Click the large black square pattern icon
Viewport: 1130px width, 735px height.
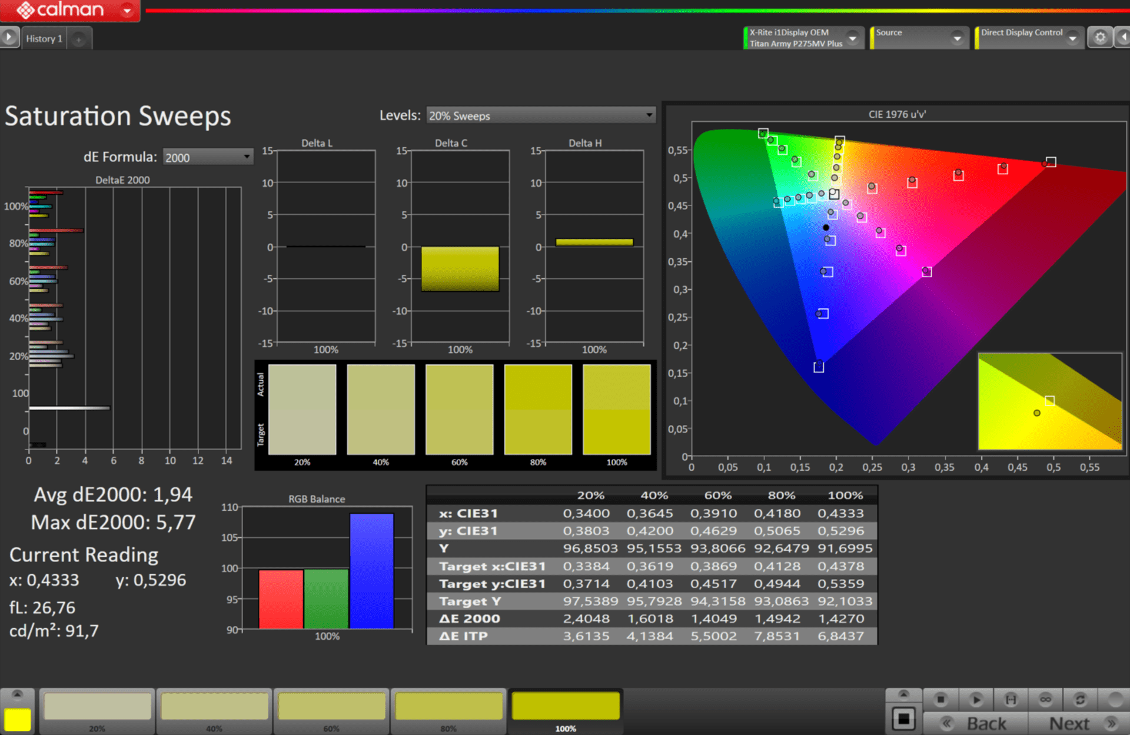[x=903, y=719]
